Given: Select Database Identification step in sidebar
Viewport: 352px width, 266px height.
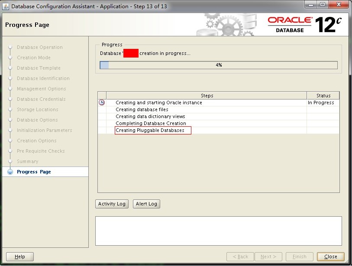Looking at the screenshot, I should pos(43,78).
